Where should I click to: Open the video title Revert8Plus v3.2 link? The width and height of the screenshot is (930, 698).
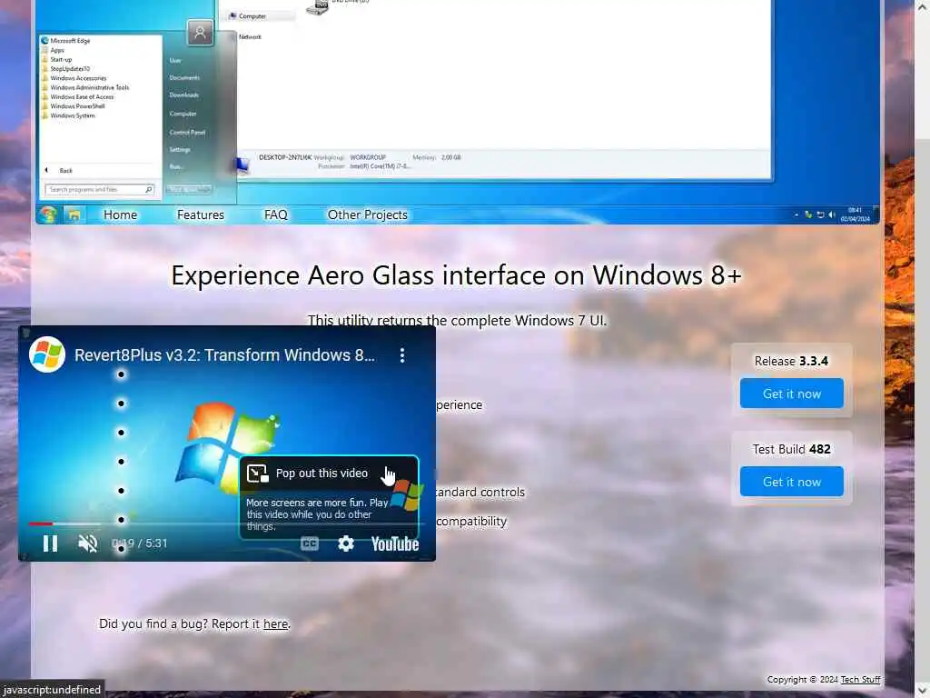click(x=224, y=355)
